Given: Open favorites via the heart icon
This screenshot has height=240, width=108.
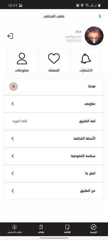Looking at the screenshot, I should coord(54,58).
